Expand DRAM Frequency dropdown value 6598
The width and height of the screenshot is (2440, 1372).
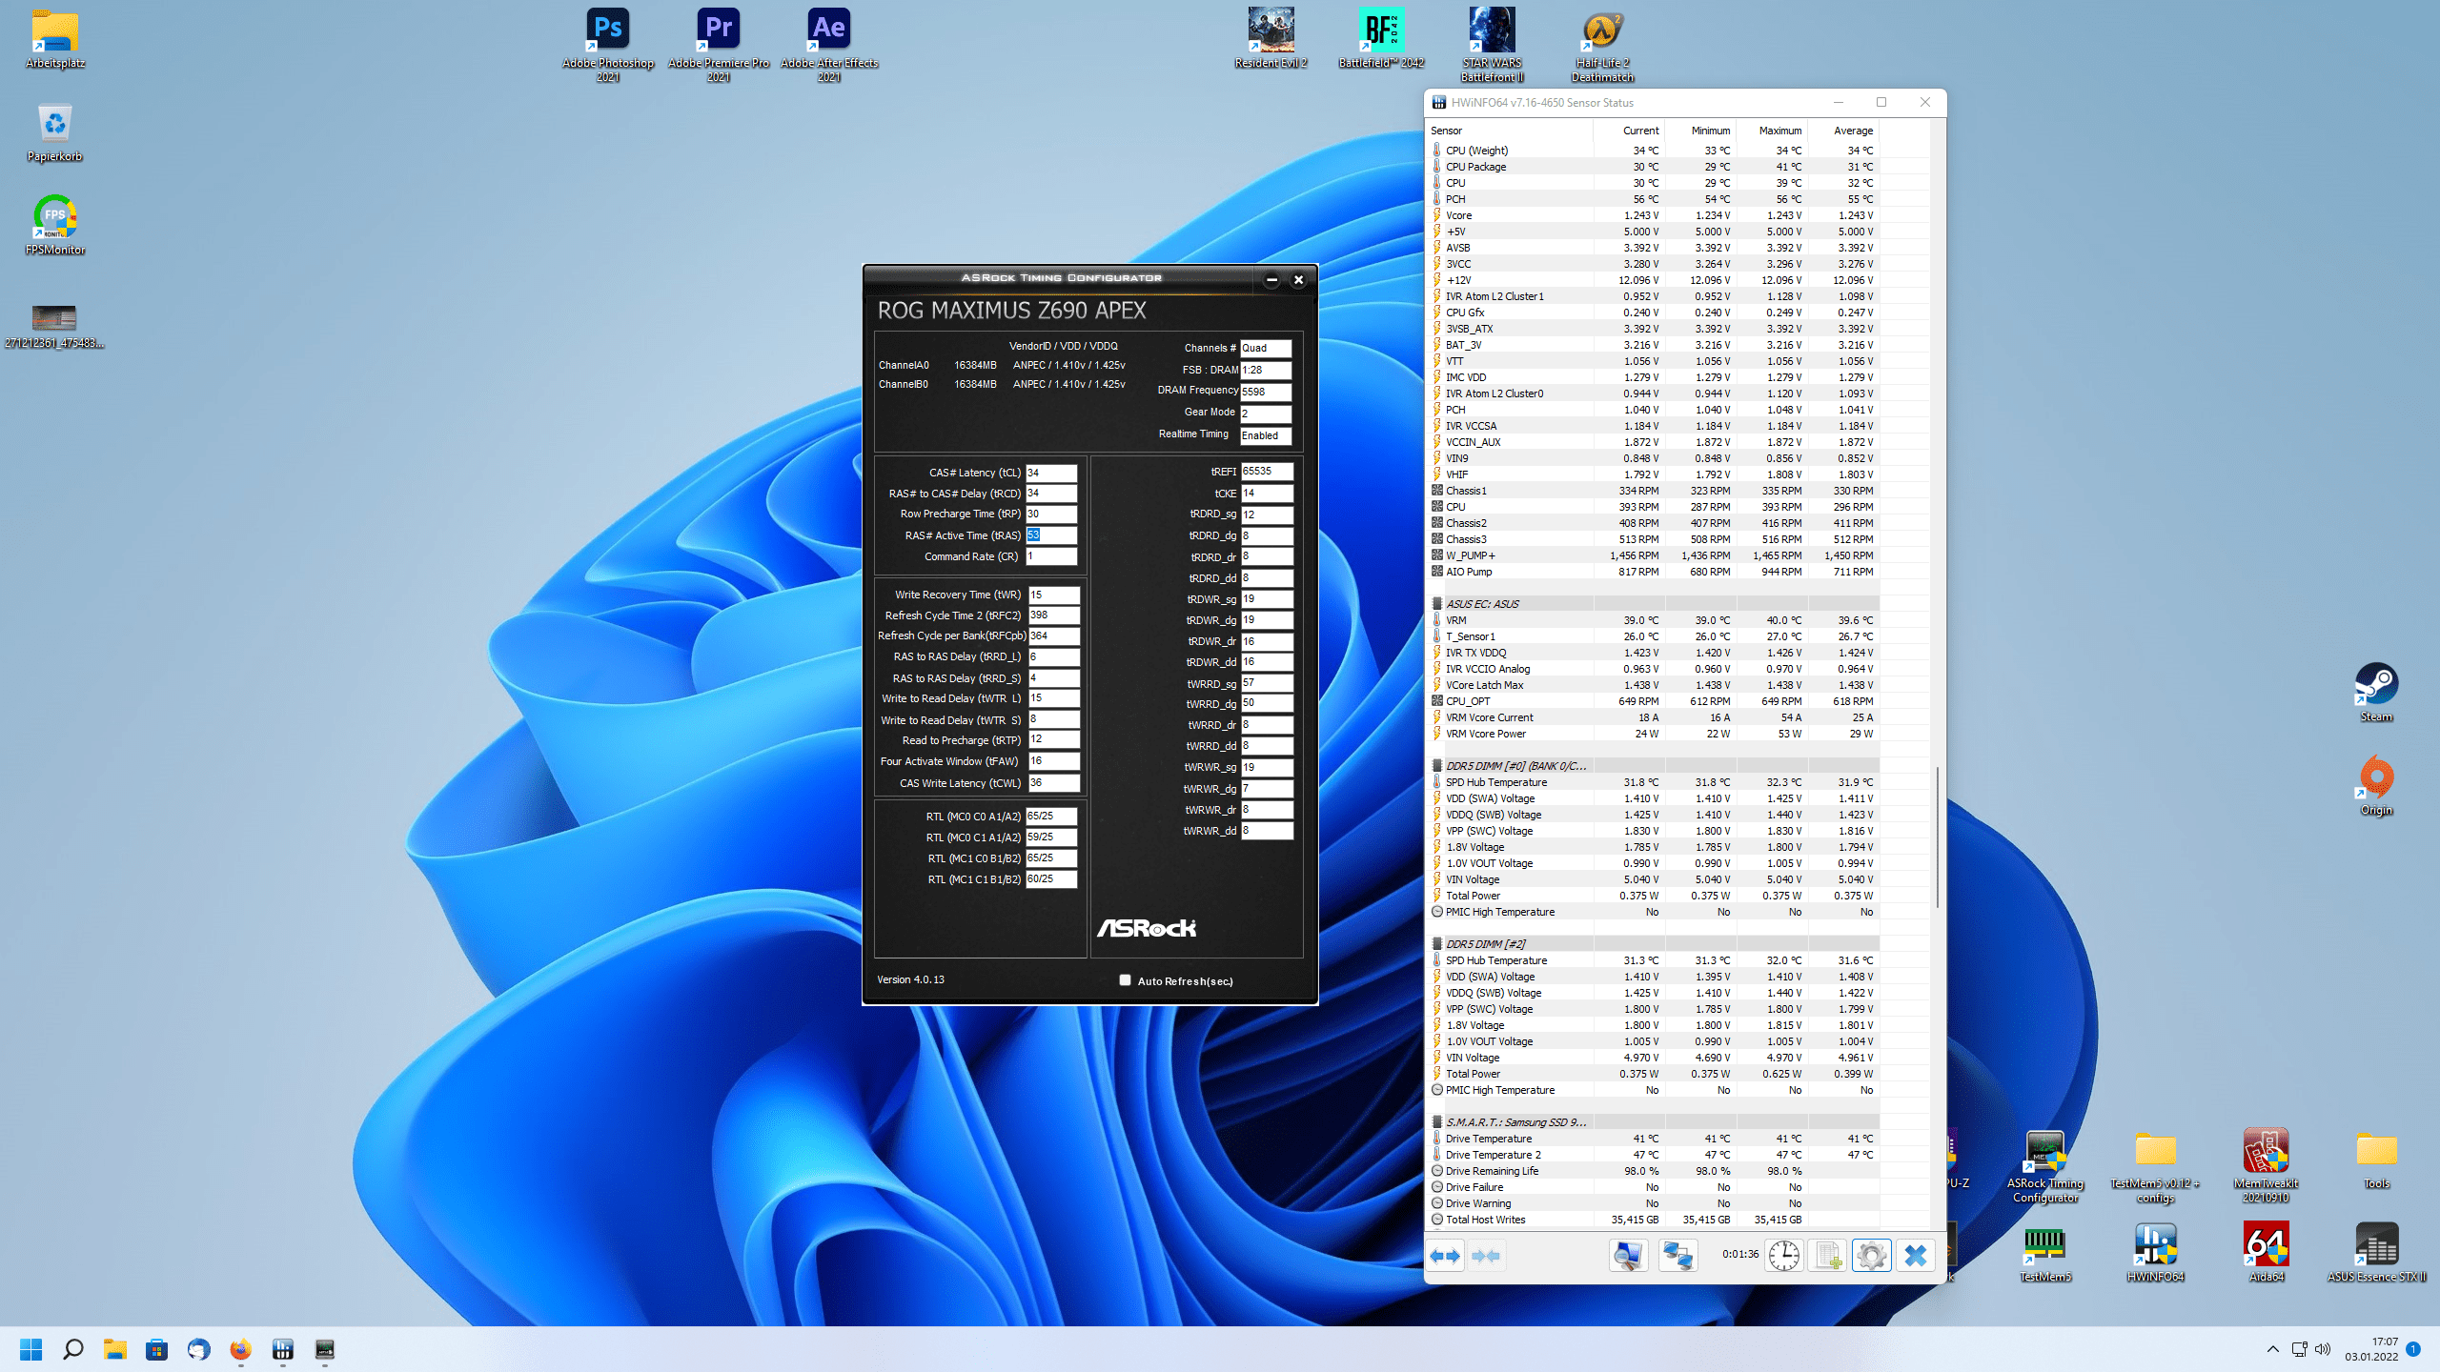pyautogui.click(x=1269, y=391)
